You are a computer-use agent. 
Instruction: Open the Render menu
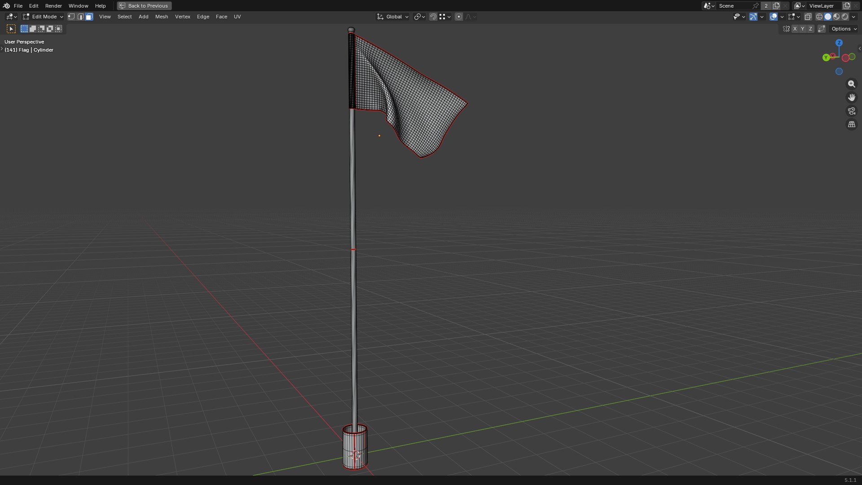coord(53,6)
